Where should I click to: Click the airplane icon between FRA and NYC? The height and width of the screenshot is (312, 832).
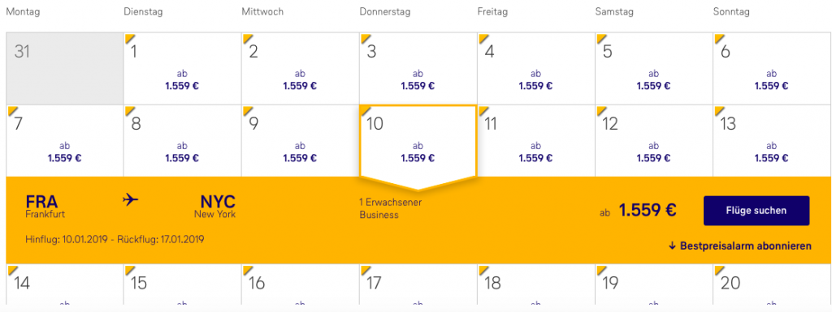[x=130, y=200]
